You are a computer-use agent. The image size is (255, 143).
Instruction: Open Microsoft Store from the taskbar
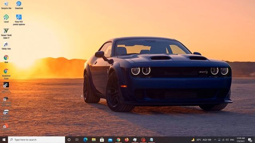(x=102, y=139)
